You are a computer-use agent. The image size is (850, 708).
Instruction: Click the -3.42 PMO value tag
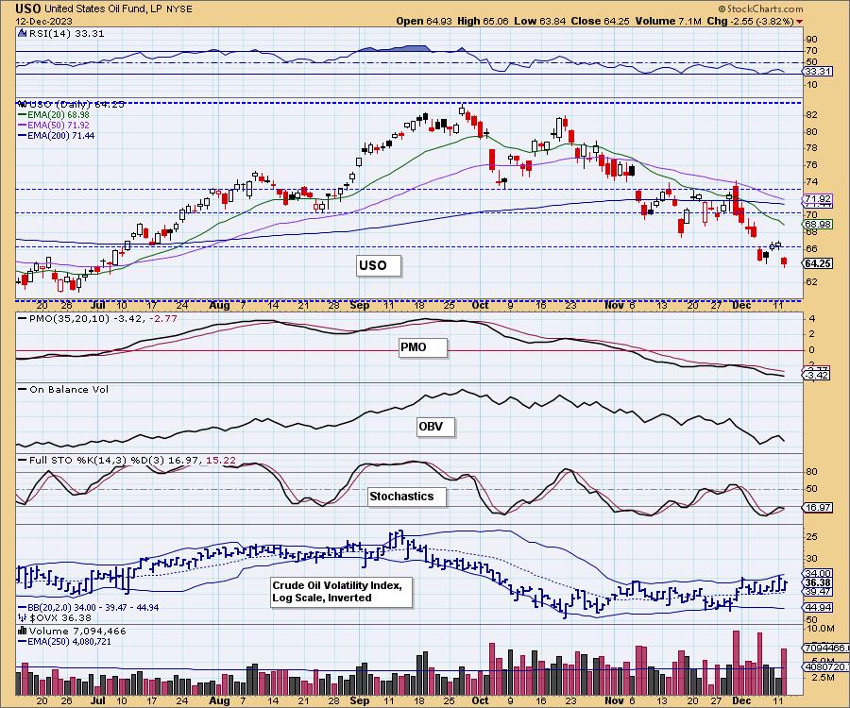click(x=818, y=375)
